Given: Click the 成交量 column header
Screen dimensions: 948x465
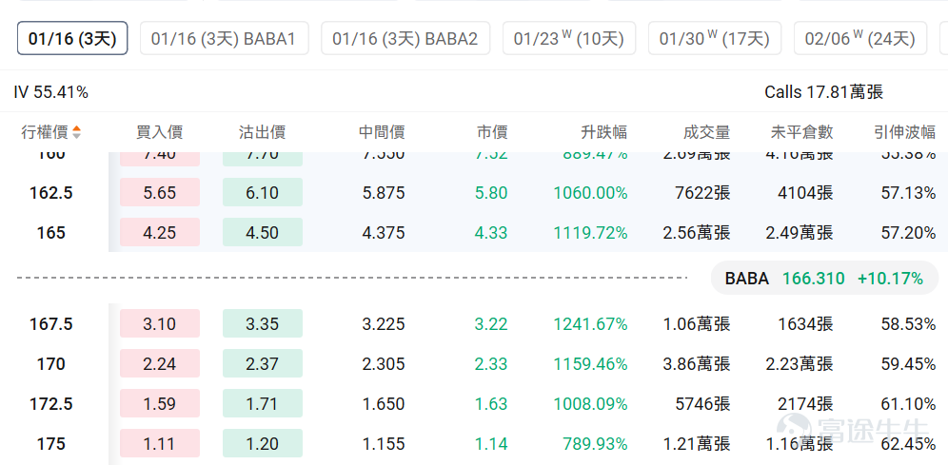Looking at the screenshot, I should pos(707,132).
